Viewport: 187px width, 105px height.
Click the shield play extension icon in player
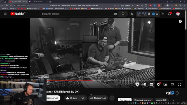coord(137,84)
